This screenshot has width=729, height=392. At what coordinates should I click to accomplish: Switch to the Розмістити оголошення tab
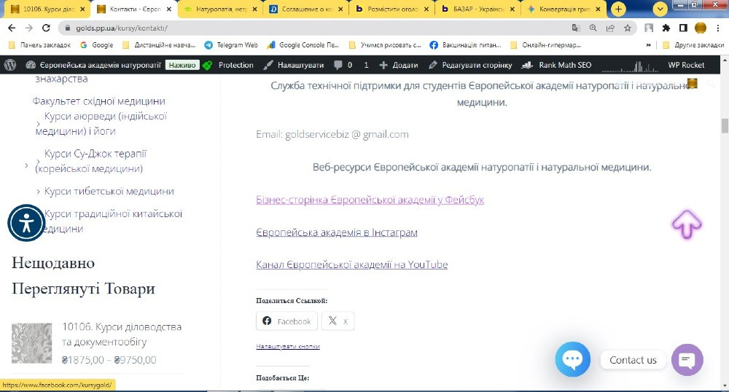click(x=394, y=9)
